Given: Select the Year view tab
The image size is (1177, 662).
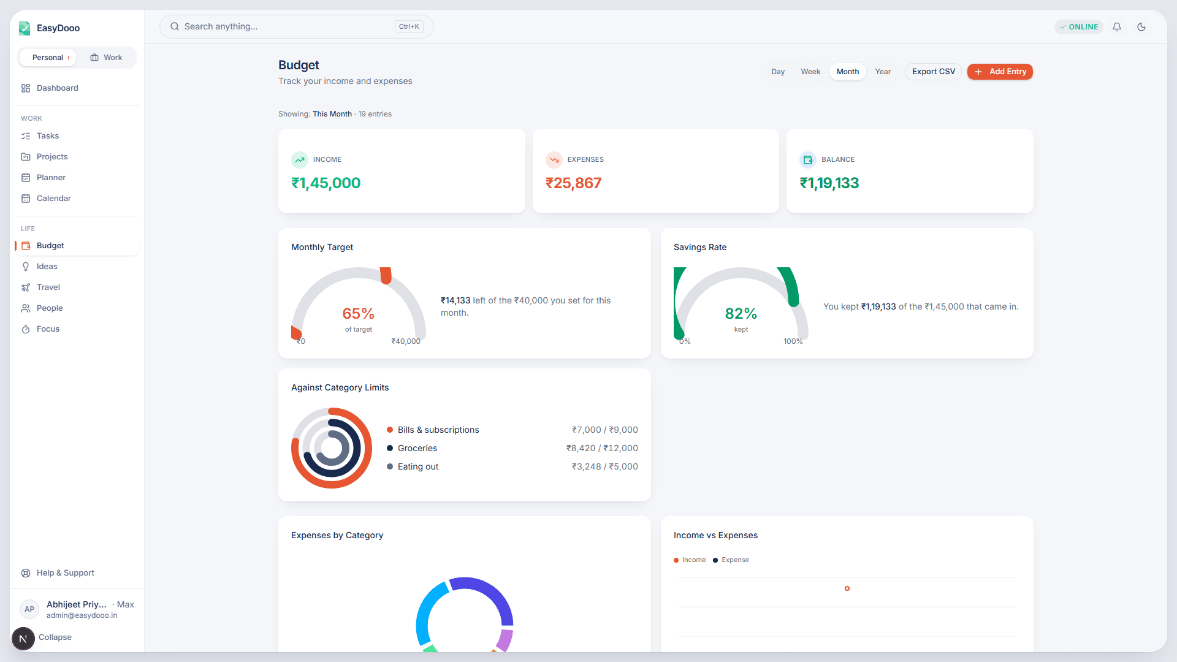Looking at the screenshot, I should (883, 72).
